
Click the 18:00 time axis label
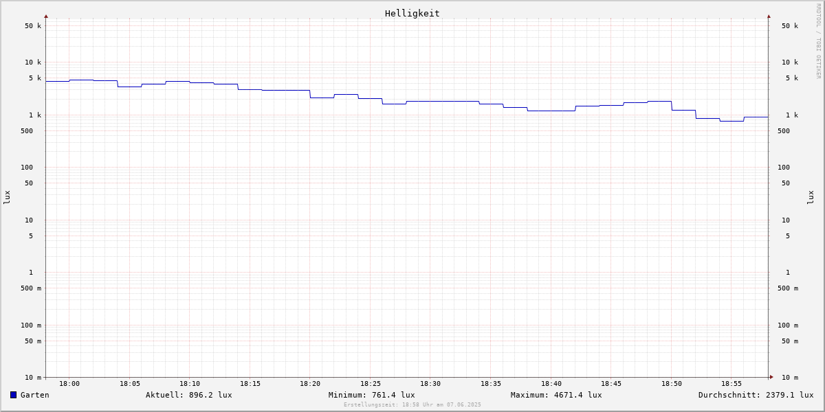[69, 384]
